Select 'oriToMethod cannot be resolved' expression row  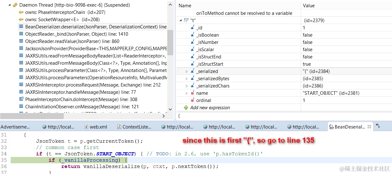click(244, 13)
